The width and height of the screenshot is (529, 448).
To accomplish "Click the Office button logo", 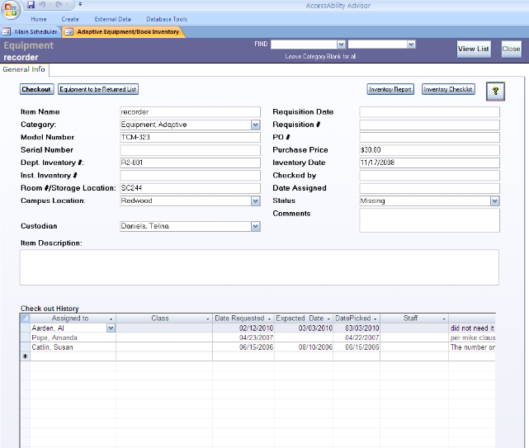I will [x=12, y=8].
